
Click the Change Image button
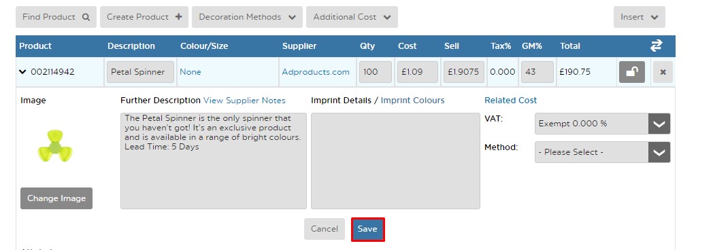56,198
